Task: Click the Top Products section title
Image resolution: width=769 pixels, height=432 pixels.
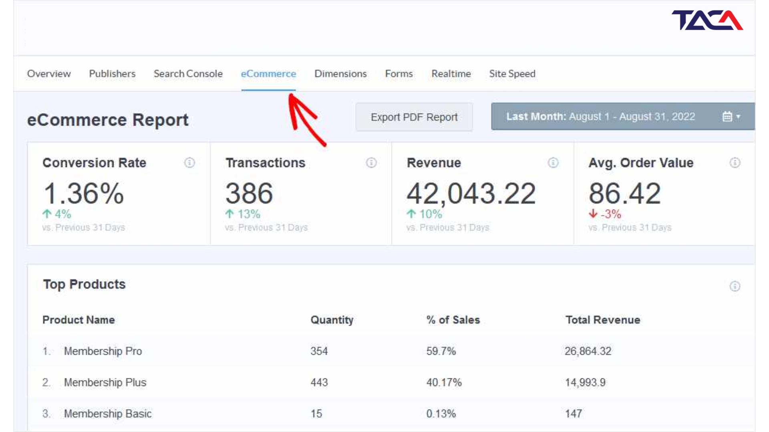Action: pos(84,284)
